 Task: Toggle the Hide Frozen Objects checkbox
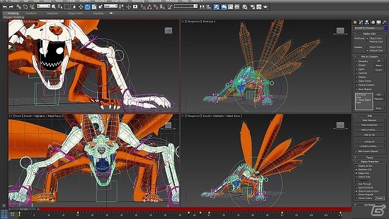(356, 151)
